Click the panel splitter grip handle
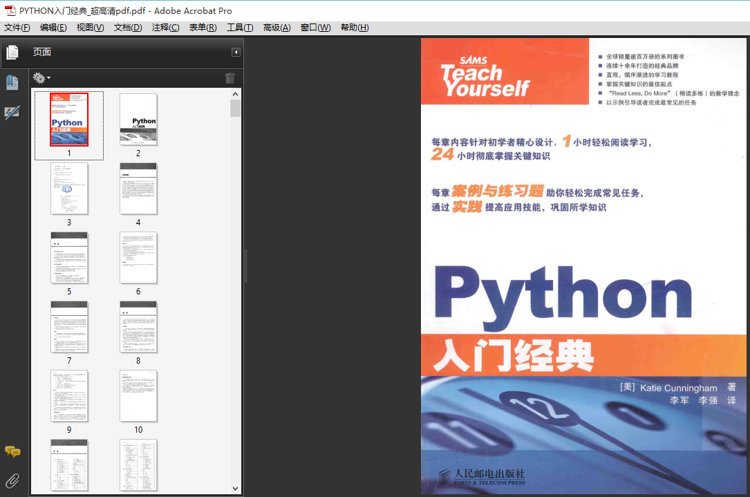Image resolution: width=750 pixels, height=497 pixels. coord(245,265)
